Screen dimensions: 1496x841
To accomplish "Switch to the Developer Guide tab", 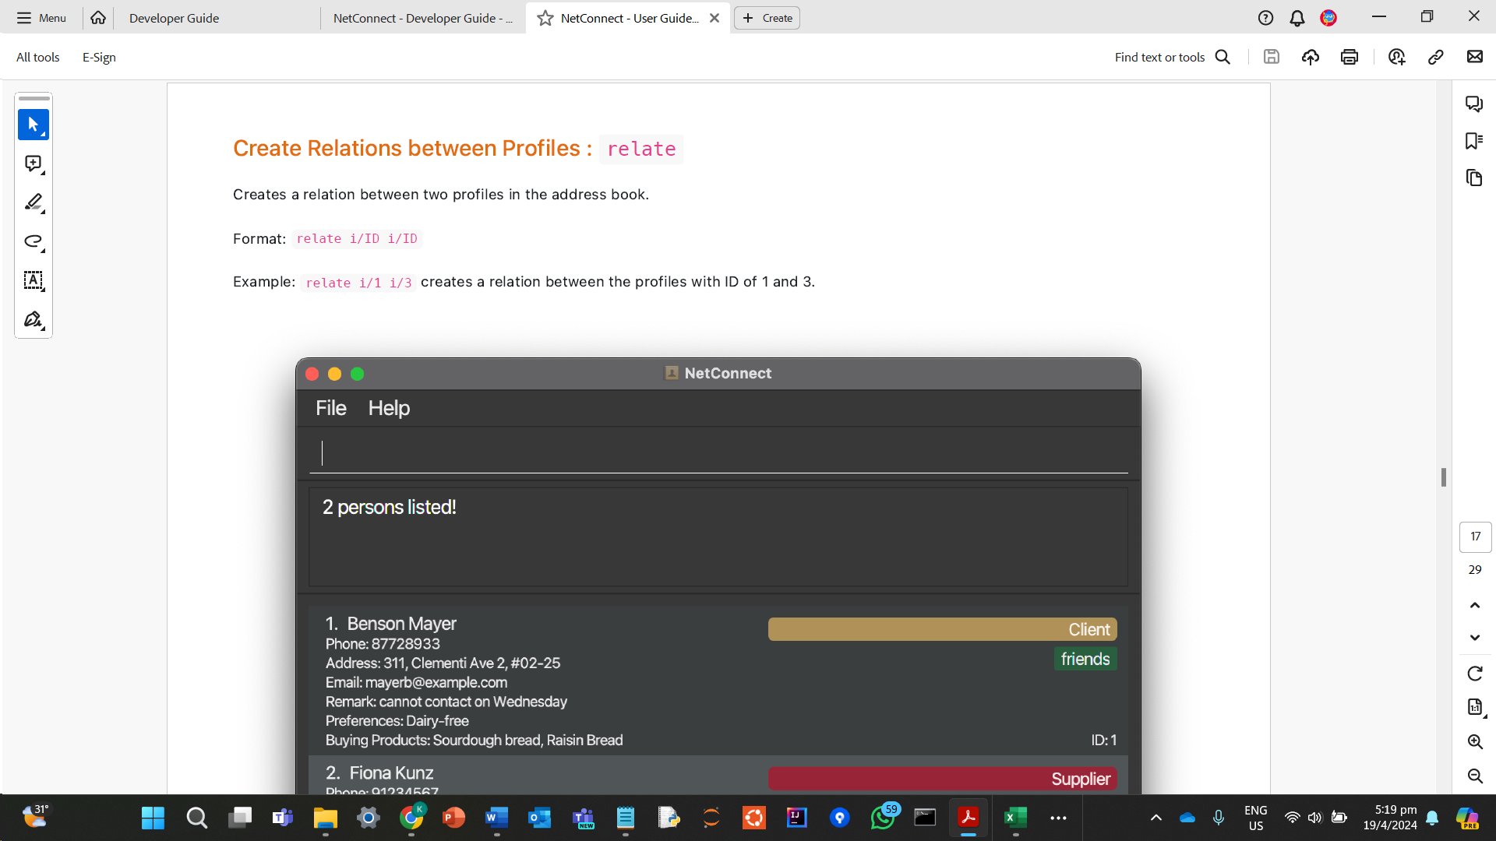I will coord(174,18).
